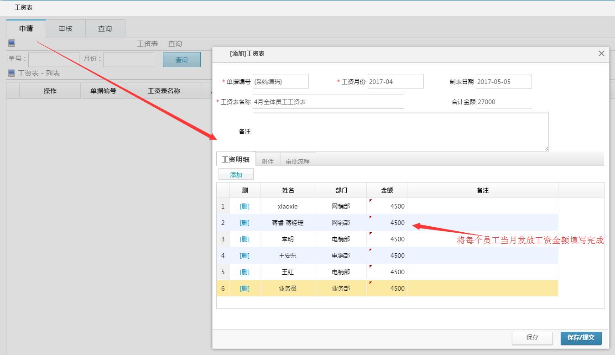Close the [添加]工资表 dialog
The image size is (615, 355).
click(601, 53)
